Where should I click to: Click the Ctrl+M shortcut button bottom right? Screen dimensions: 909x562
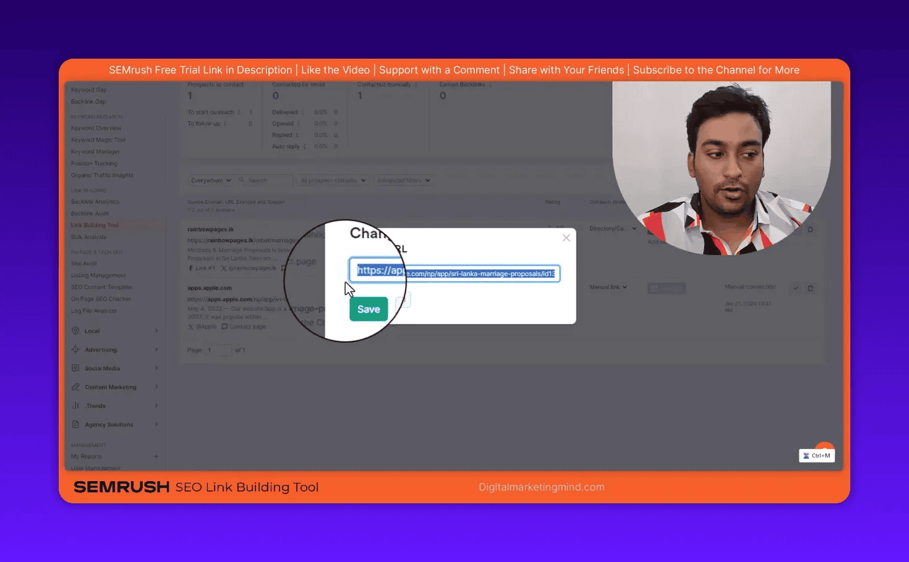tap(816, 455)
